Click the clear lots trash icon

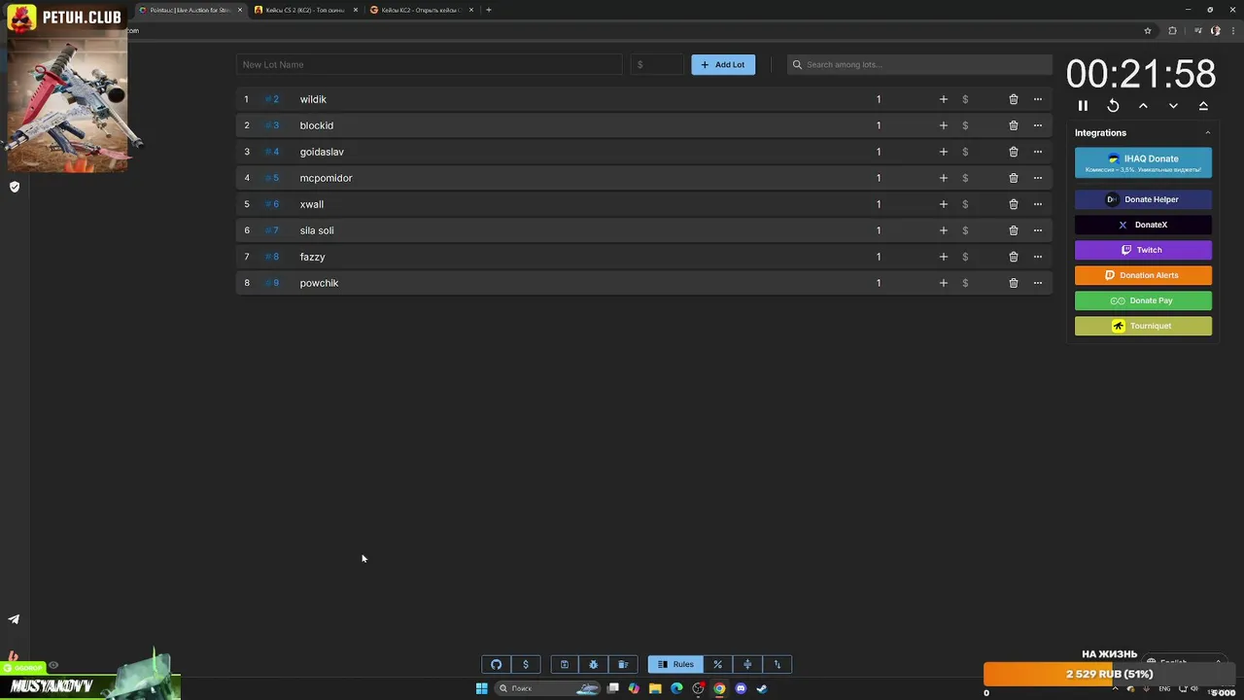[623, 665]
